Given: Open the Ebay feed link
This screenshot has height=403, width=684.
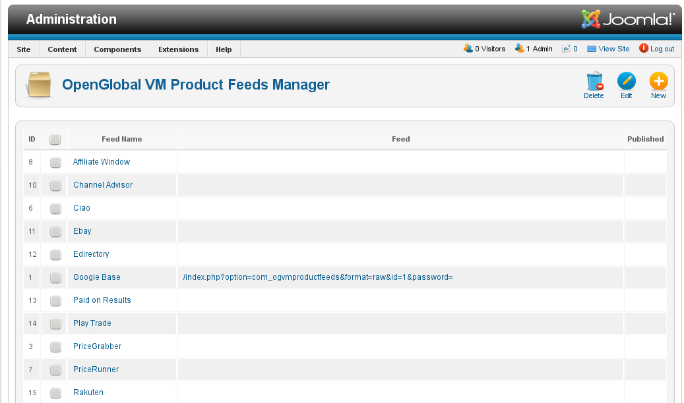Looking at the screenshot, I should [x=82, y=231].
